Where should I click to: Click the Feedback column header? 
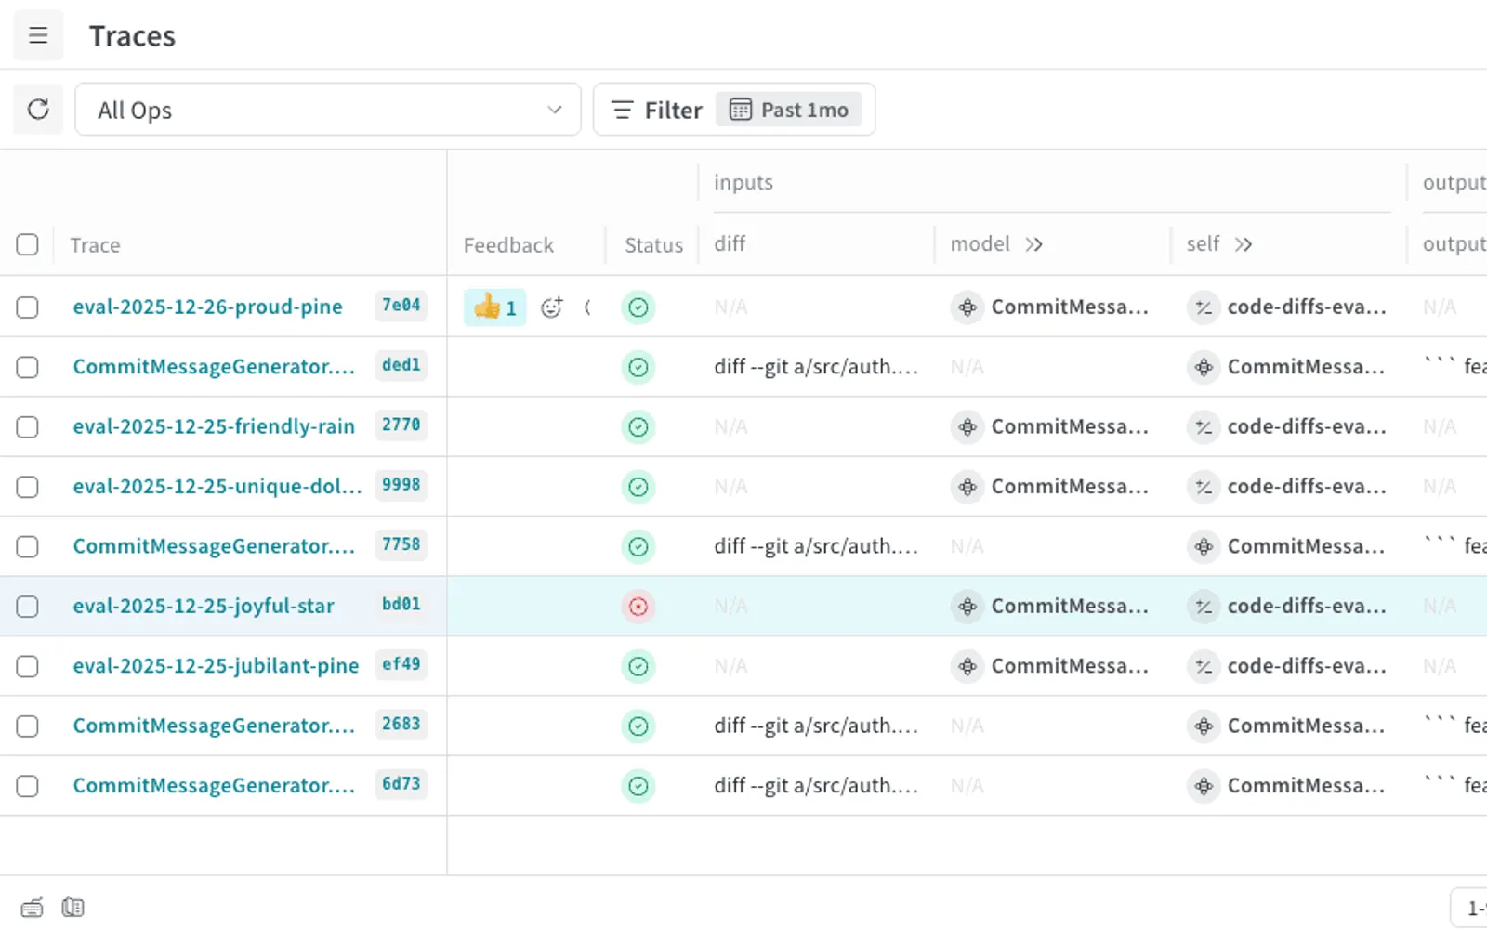click(508, 245)
